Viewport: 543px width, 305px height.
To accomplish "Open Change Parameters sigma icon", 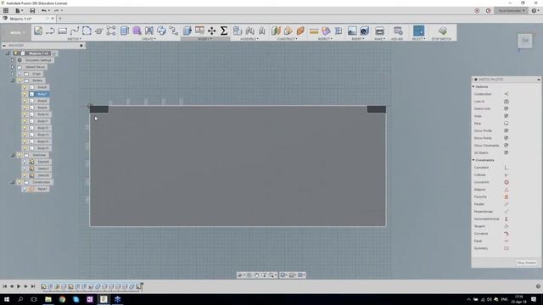I will pos(224,30).
